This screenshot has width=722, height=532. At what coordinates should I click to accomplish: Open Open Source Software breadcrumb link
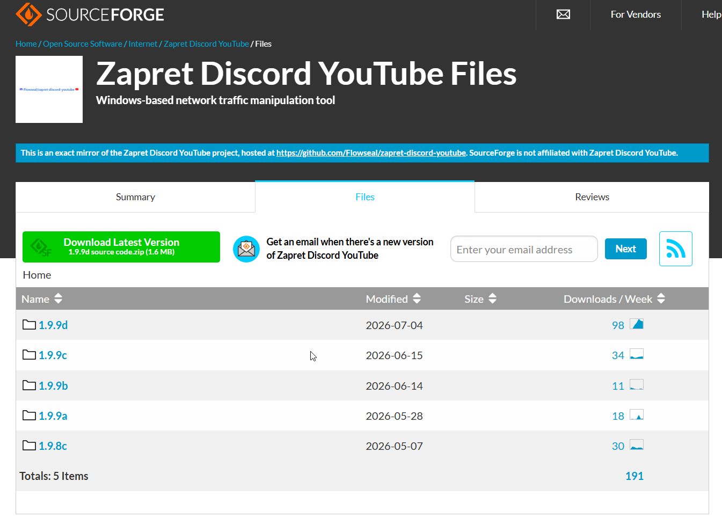(83, 44)
